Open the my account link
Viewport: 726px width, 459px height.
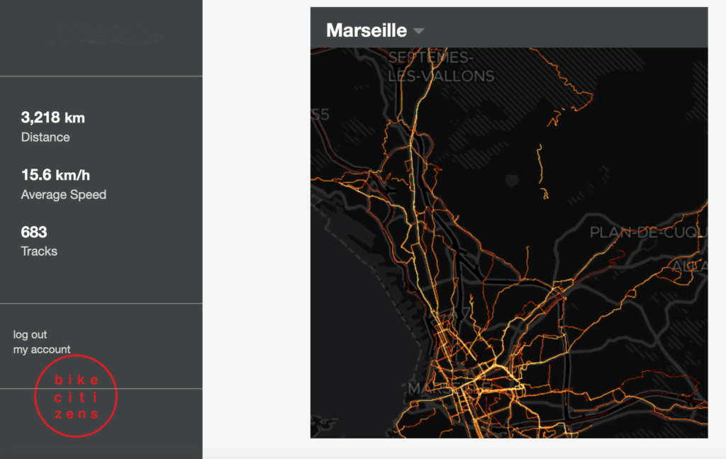pos(42,349)
